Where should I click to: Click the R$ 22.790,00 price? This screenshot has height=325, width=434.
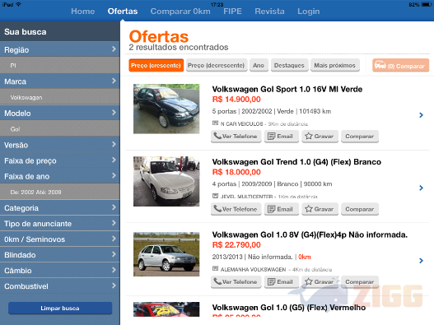point(236,245)
